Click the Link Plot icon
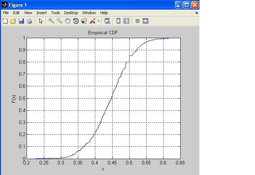 tap(107, 21)
